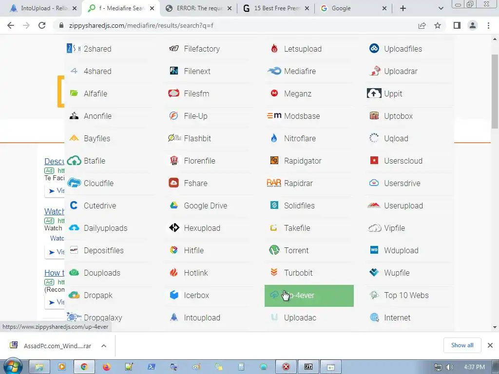The width and height of the screenshot is (499, 374).
Task: Open the 2shared logo icon
Action: 74,49
